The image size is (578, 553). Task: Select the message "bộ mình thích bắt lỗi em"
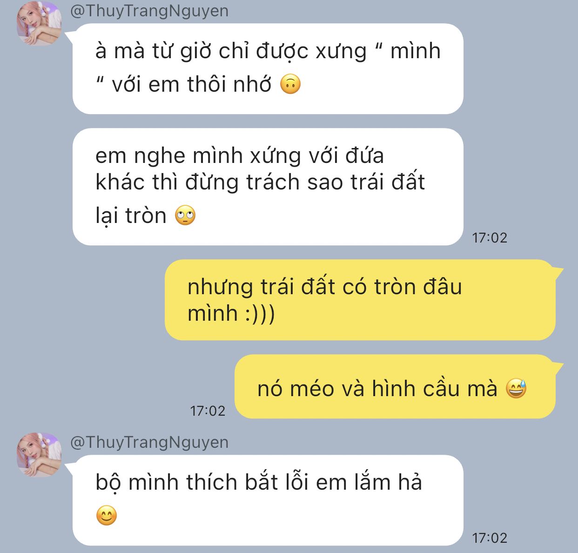click(268, 500)
